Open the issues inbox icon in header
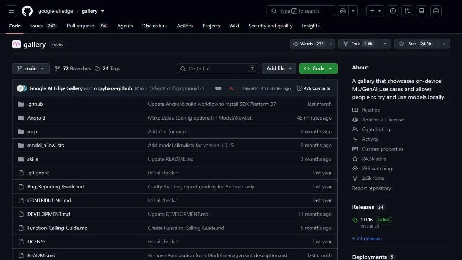This screenshot has width=462, height=260. 393,11
